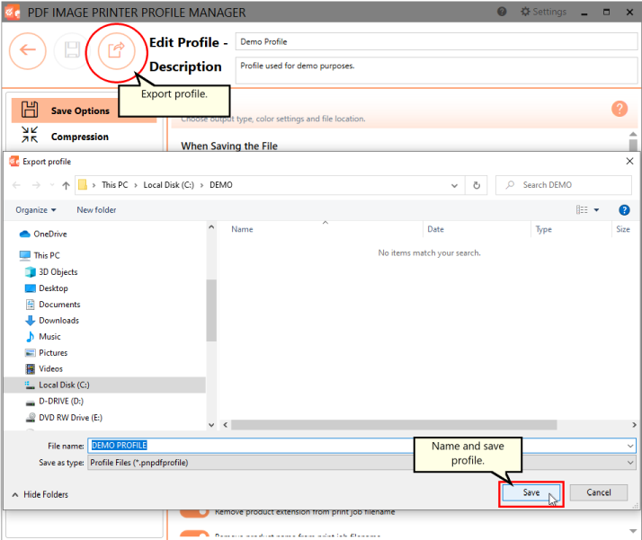Sort by the Date column header
642x540 pixels.
[x=435, y=229]
